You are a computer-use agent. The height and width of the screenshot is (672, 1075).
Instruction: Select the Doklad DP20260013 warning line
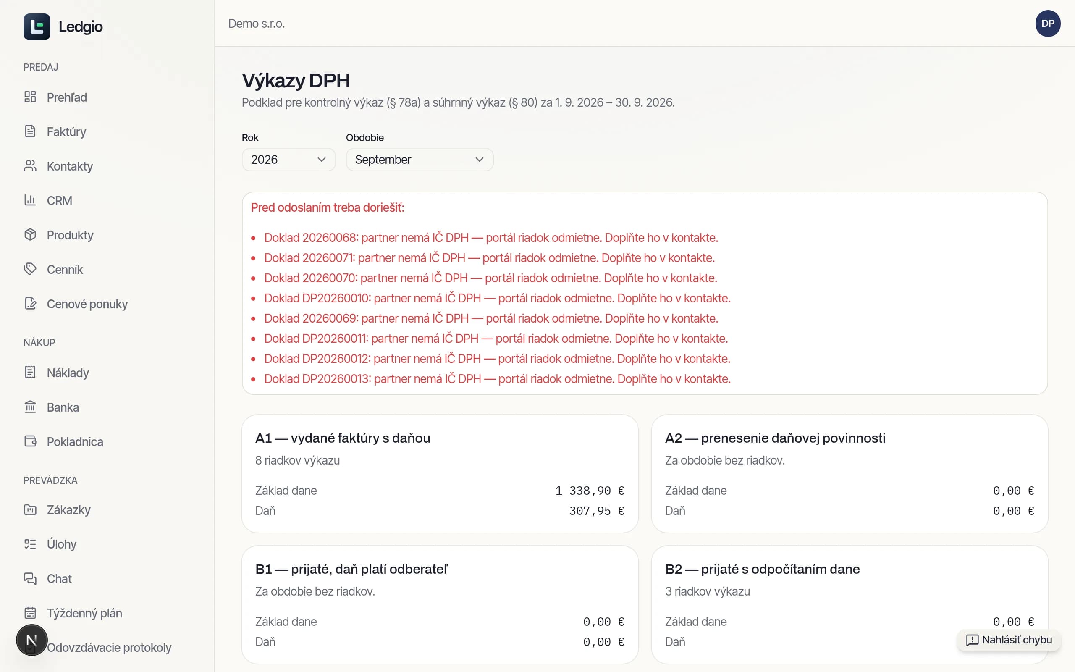pyautogui.click(x=497, y=379)
